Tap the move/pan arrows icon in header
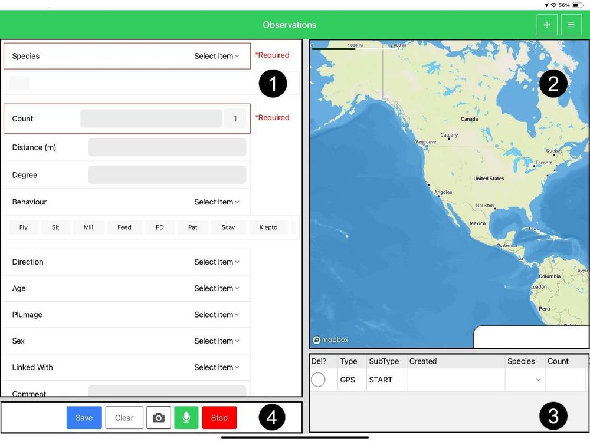Viewport: 590px width, 442px height. (547, 25)
